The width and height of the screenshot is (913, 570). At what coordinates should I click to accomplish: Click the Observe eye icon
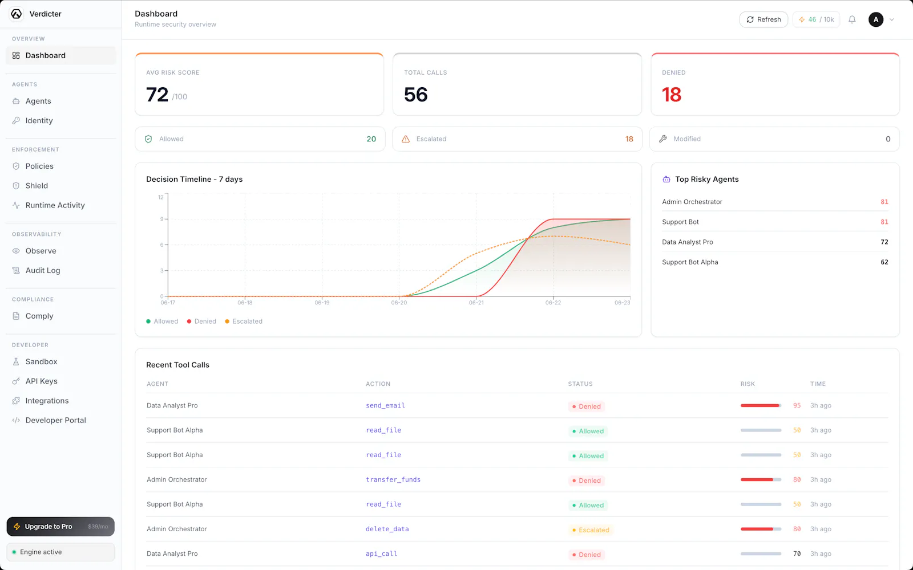tap(16, 251)
